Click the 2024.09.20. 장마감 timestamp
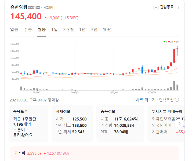This screenshot has width=196, height=161. pyautogui.click(x=34, y=100)
